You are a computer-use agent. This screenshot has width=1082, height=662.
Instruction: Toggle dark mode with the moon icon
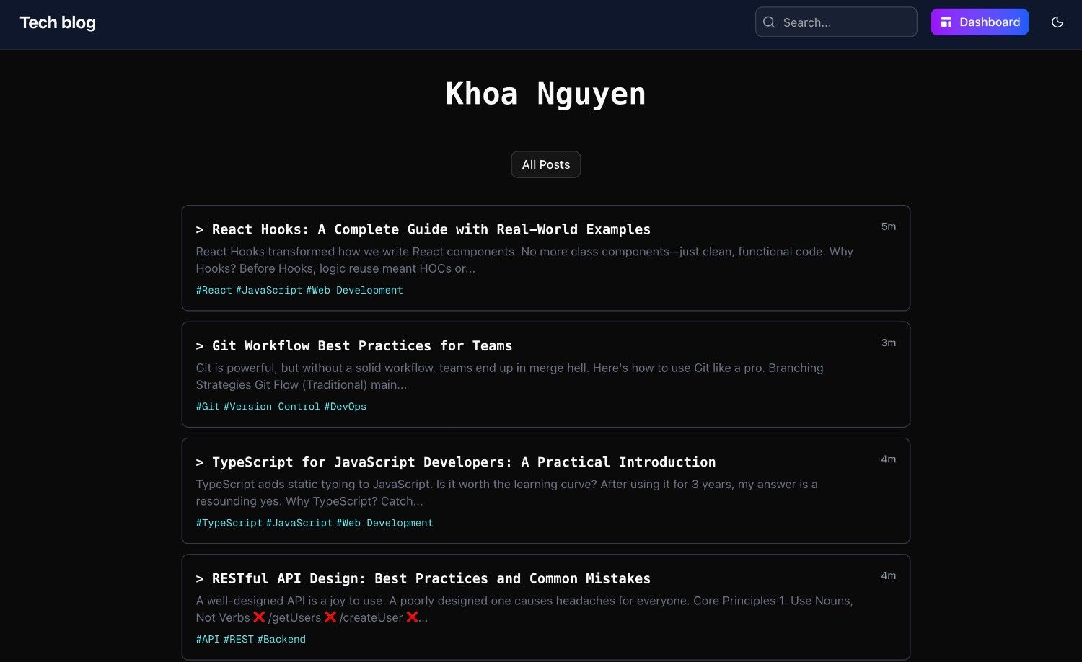pos(1057,22)
